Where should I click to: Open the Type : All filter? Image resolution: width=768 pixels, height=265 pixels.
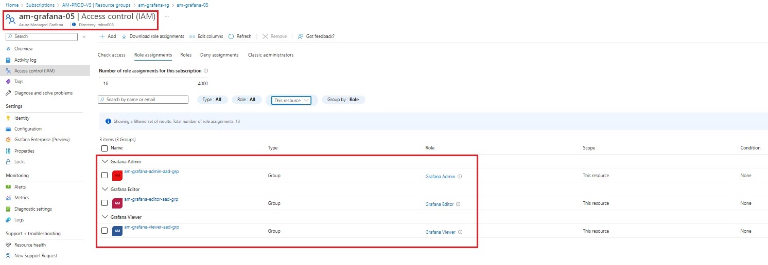click(x=212, y=100)
